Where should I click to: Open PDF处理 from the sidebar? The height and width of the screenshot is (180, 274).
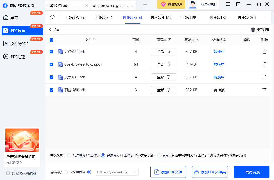(x=18, y=57)
